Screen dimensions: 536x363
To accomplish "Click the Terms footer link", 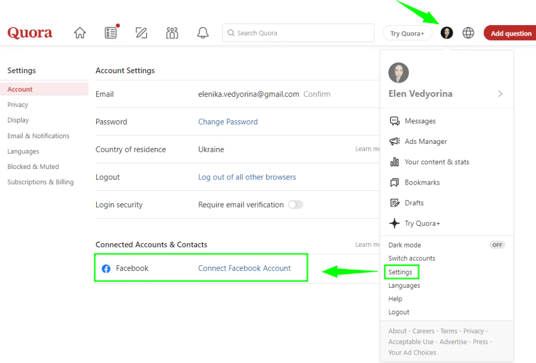I will point(449,331).
